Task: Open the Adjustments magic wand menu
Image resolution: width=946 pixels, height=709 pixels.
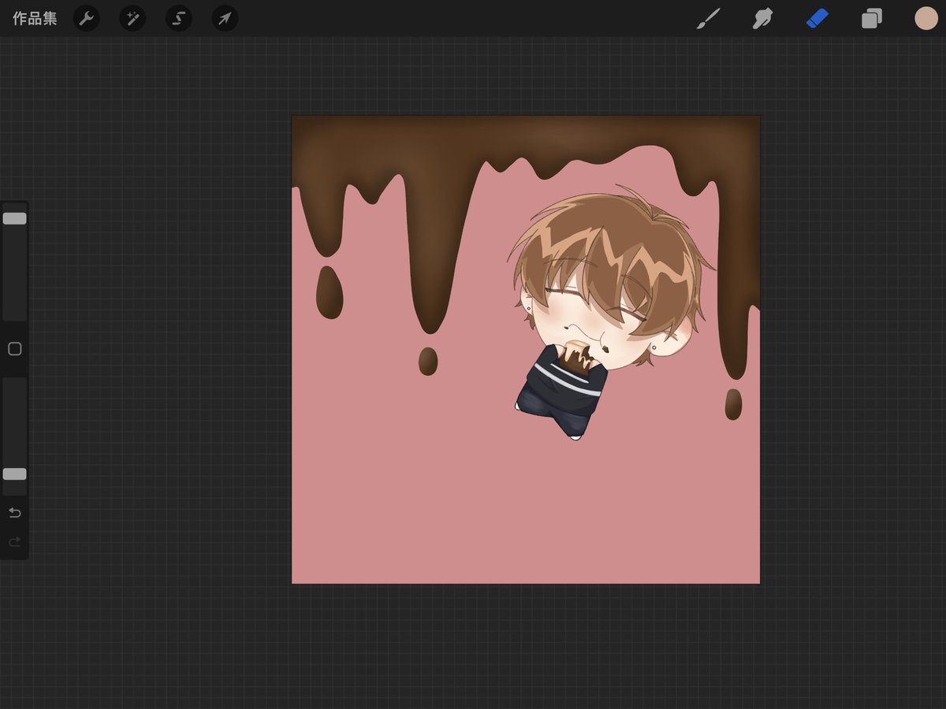Action: pos(132,19)
